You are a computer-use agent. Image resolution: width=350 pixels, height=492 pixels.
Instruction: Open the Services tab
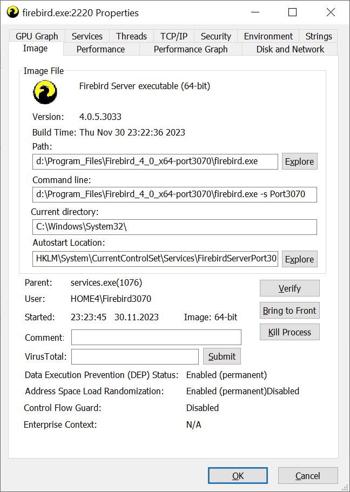tap(87, 36)
